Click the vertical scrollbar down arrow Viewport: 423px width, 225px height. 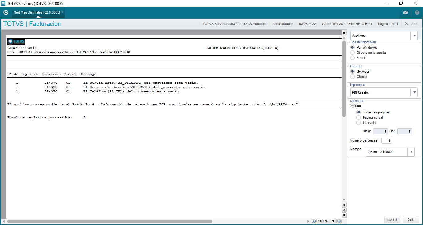[x=344, y=200]
